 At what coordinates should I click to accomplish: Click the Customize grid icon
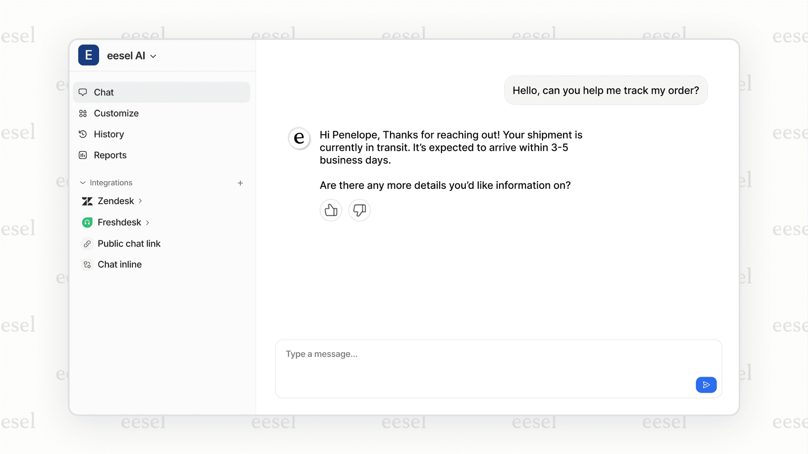[x=83, y=113]
